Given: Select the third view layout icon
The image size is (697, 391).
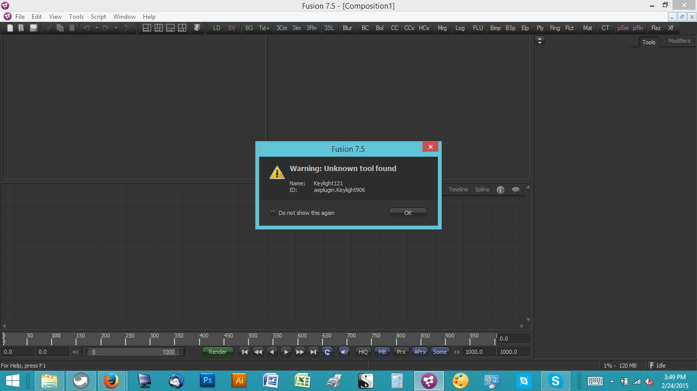Looking at the screenshot, I should [x=170, y=28].
